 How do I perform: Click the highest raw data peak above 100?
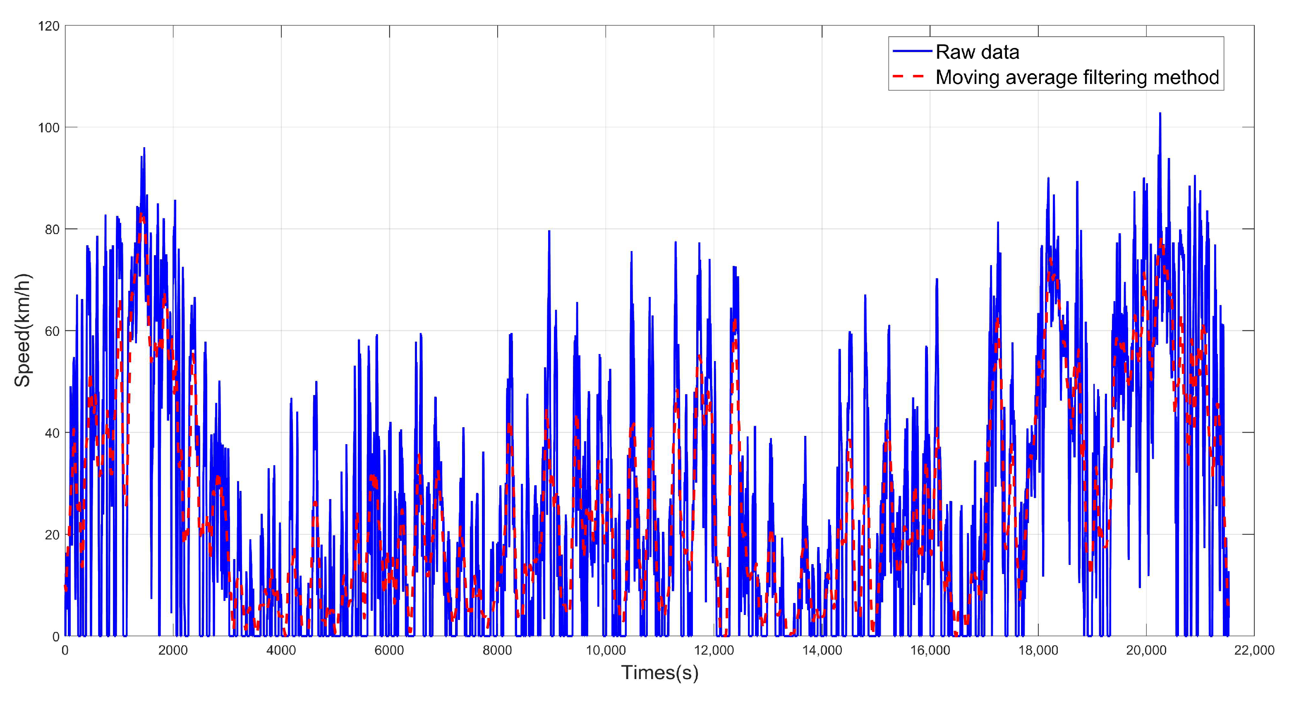point(1160,115)
